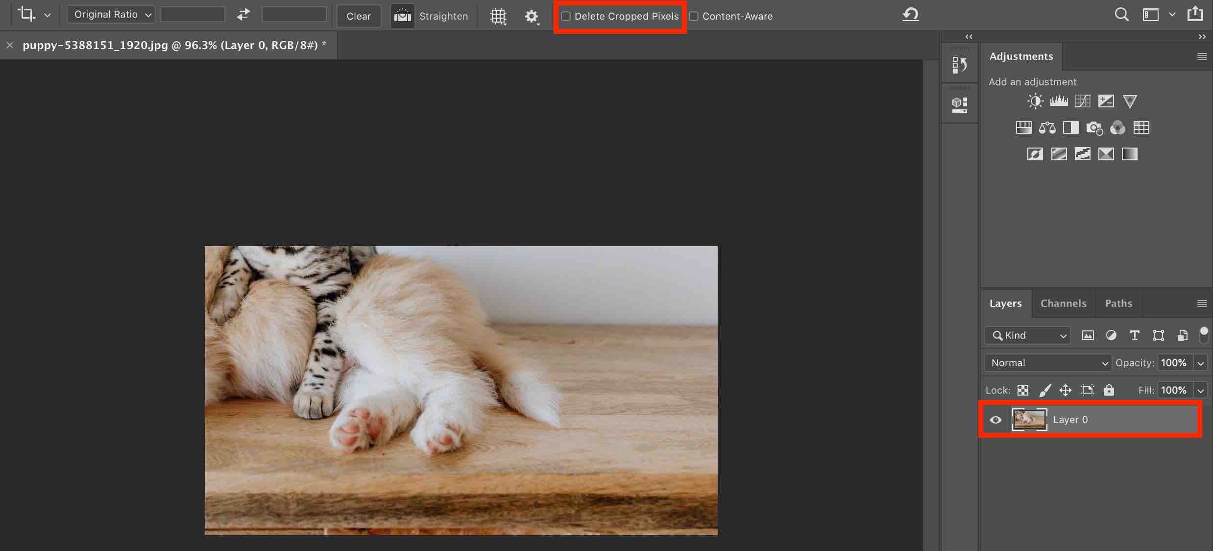
Task: Switch to the Channels tab
Action: 1063,303
